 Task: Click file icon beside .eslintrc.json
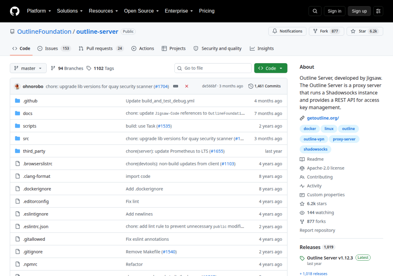(x=18, y=227)
